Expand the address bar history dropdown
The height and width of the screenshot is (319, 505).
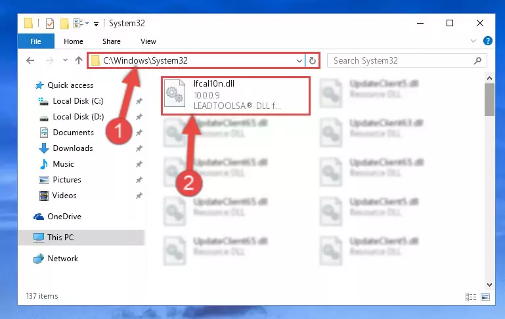(x=299, y=60)
